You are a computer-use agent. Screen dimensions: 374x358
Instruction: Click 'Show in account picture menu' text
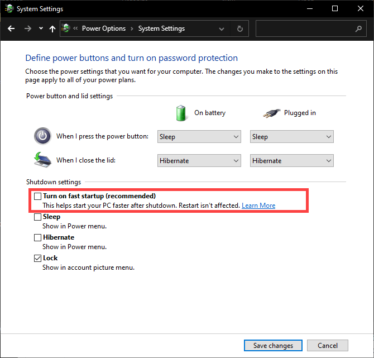point(89,268)
